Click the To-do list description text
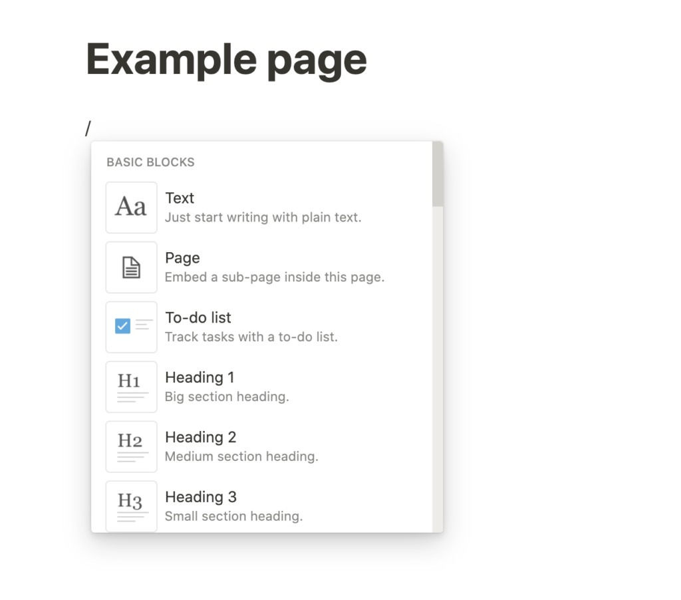Viewport: 681px width, 600px height. pos(251,337)
